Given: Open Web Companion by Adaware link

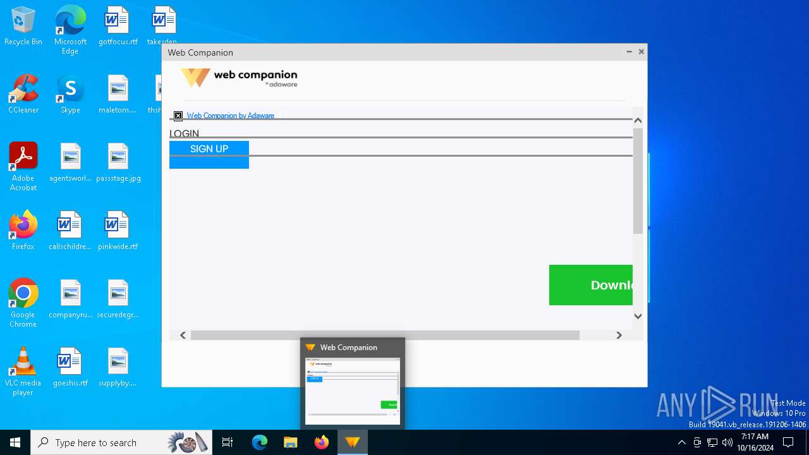Looking at the screenshot, I should pyautogui.click(x=230, y=116).
